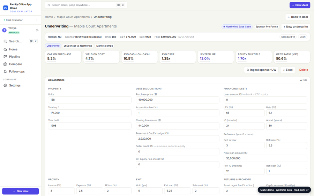This screenshot has height=196, width=314.
Task: Select the Sponsor Pro Forma scenario
Action: pos(267,26)
